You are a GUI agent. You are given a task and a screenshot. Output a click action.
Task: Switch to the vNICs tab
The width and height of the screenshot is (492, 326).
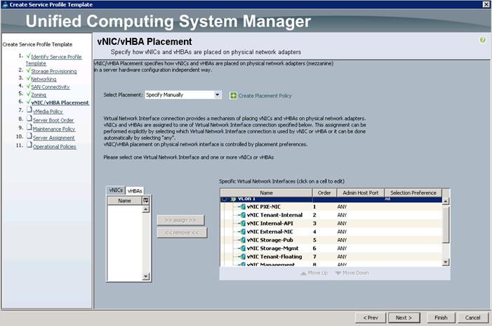click(x=116, y=190)
